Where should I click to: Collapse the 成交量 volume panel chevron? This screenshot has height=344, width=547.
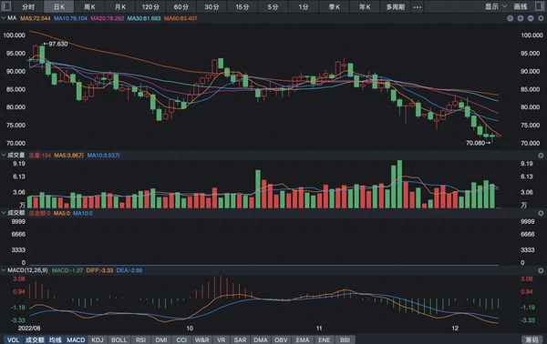coord(3,156)
